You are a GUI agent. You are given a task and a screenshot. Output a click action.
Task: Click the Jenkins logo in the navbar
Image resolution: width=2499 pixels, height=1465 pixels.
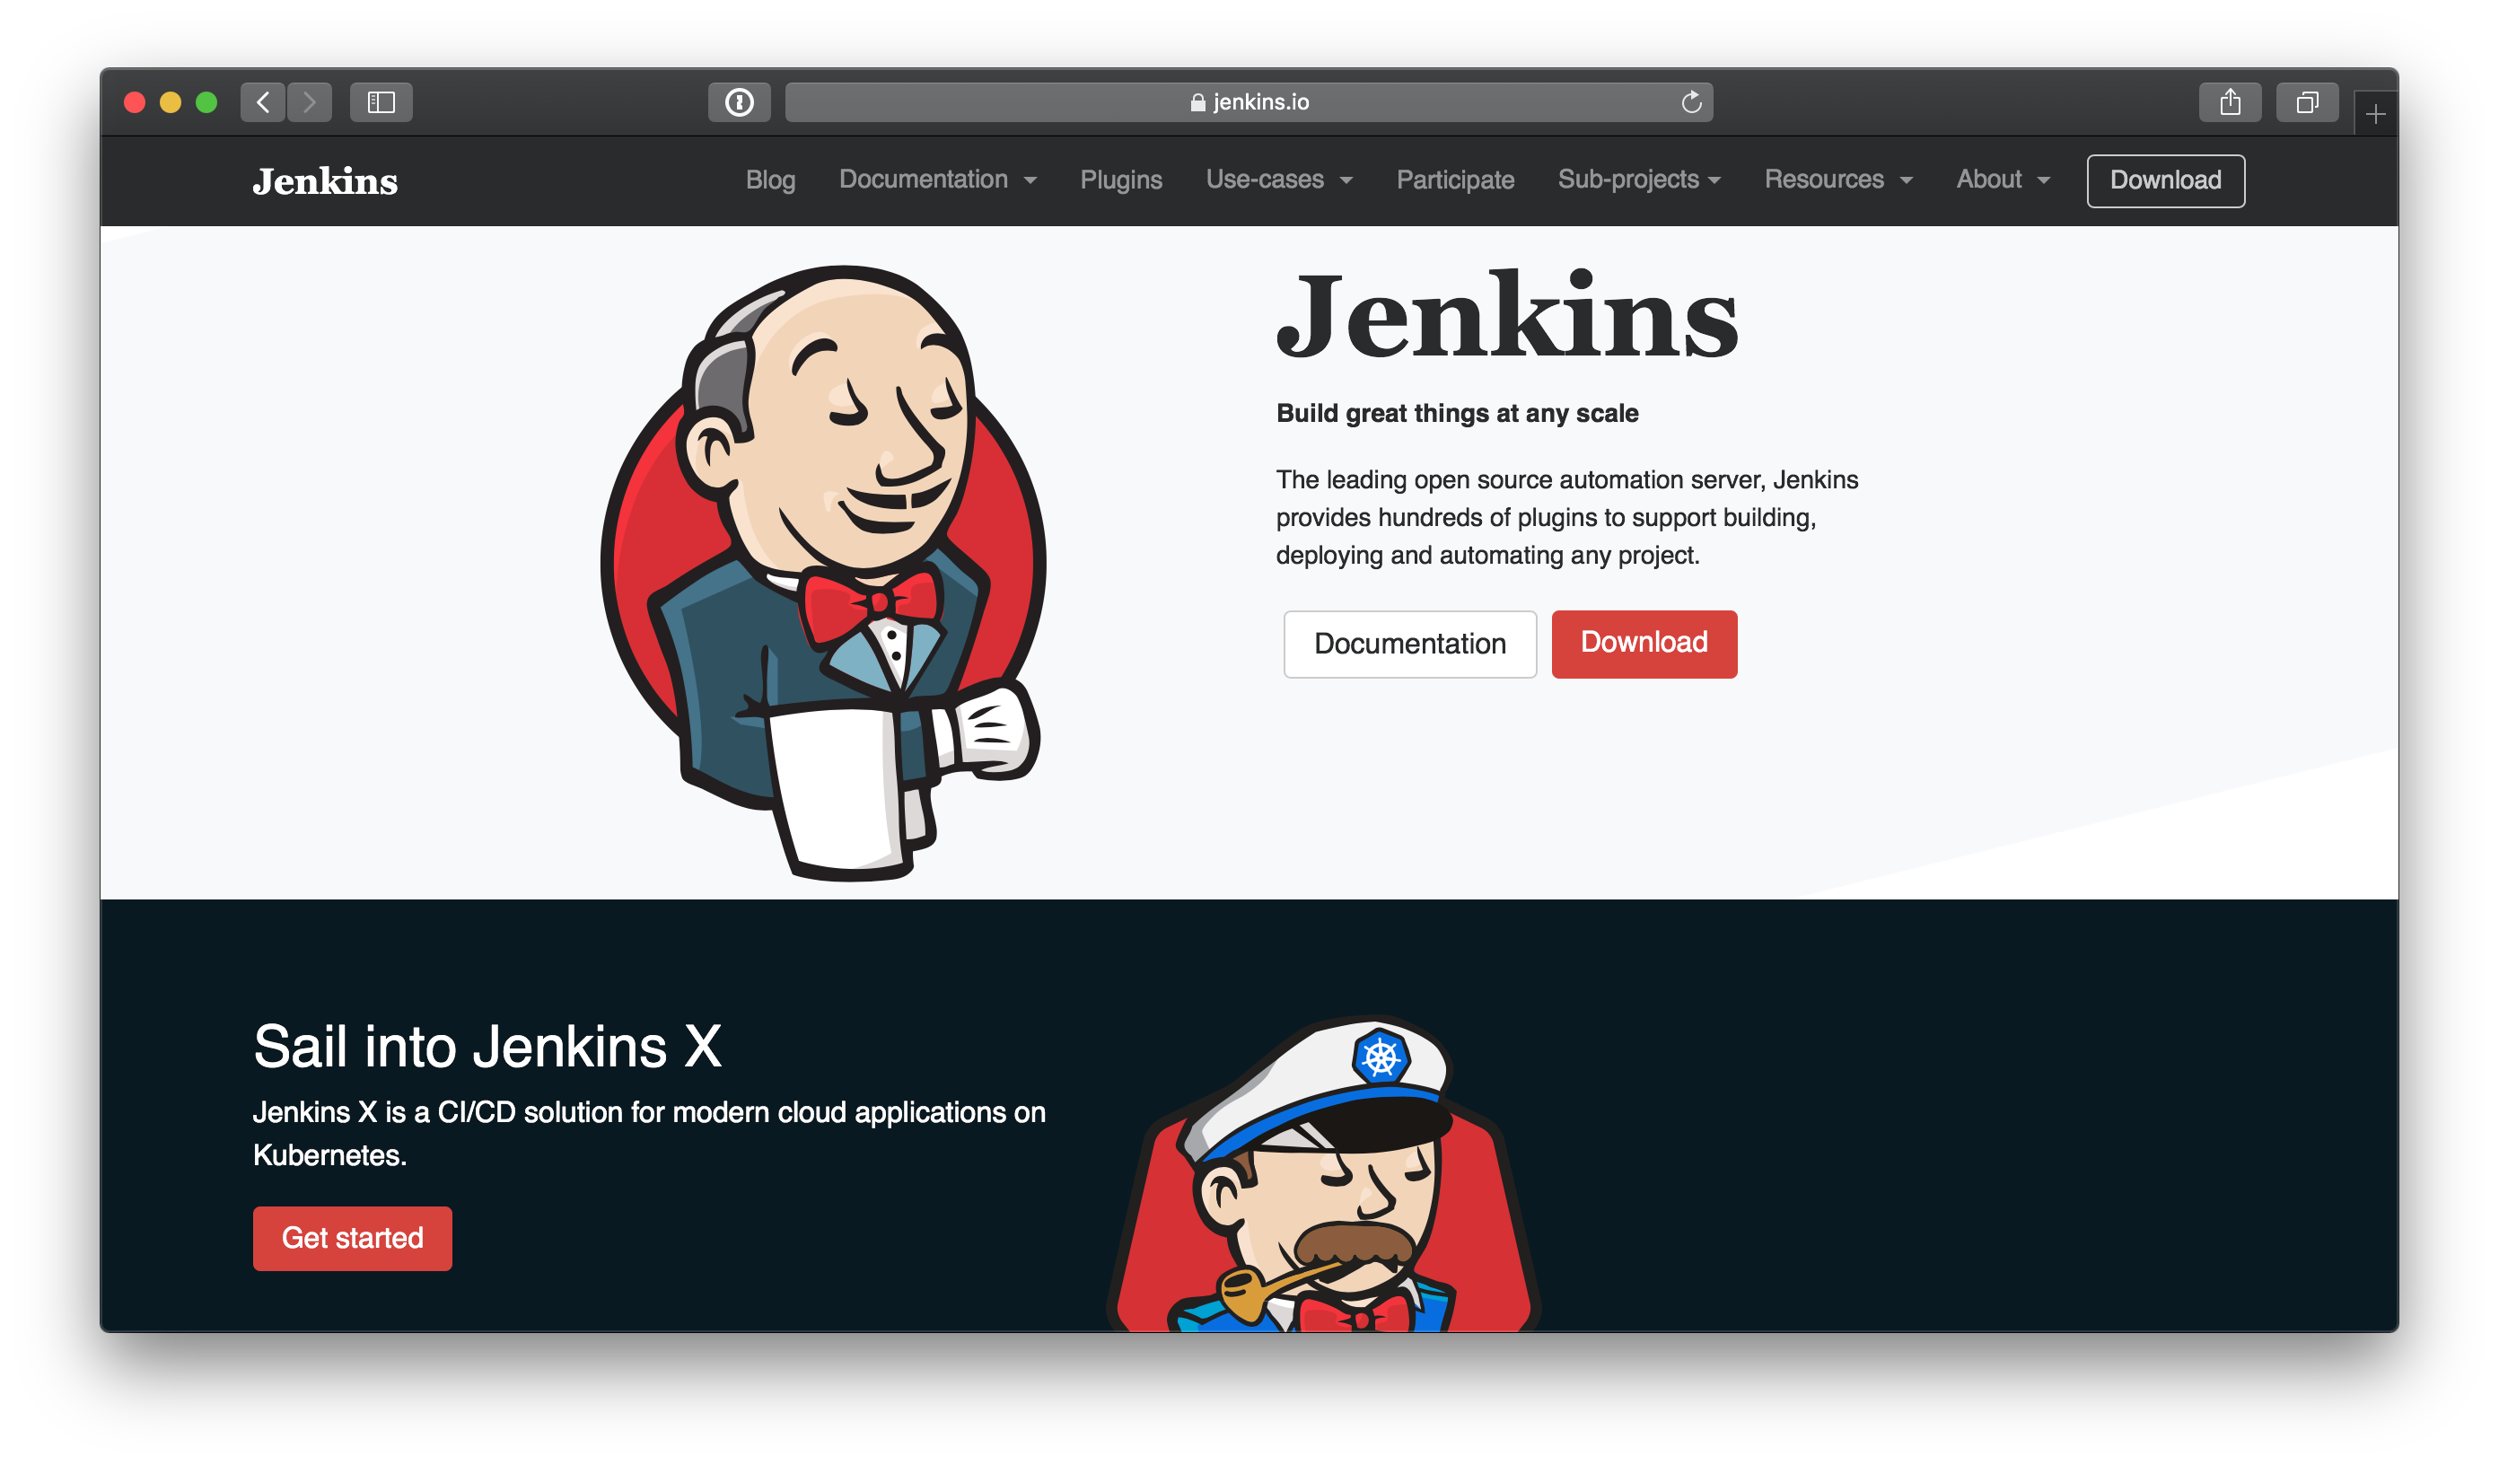coord(325,181)
